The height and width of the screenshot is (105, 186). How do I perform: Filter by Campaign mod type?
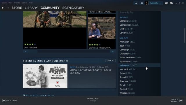[127, 50]
